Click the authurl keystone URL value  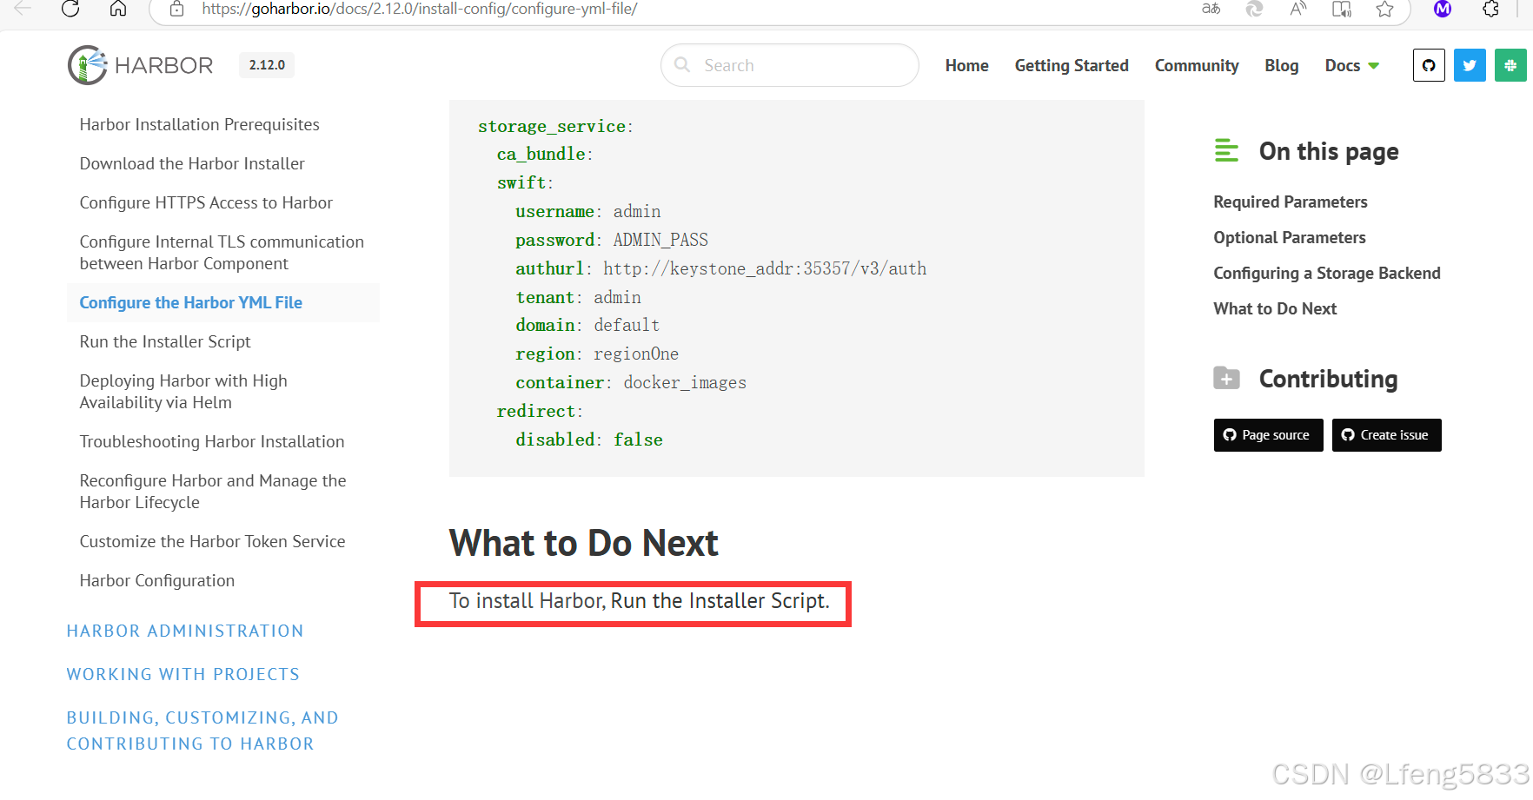765,268
